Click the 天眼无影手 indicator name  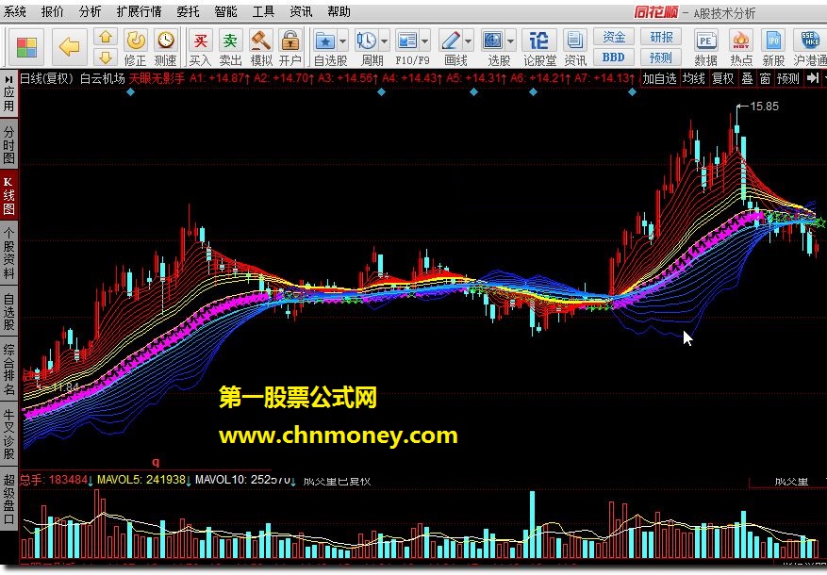[x=157, y=78]
